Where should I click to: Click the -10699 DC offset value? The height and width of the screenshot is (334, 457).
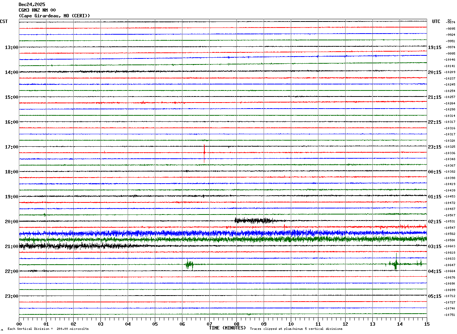[450, 290]
